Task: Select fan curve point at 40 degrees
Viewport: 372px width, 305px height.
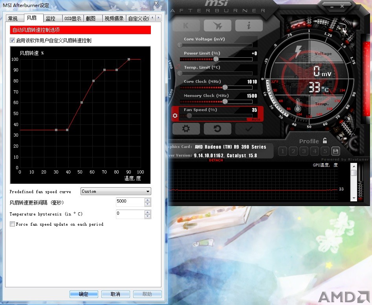Action: pyautogui.click(x=68, y=130)
